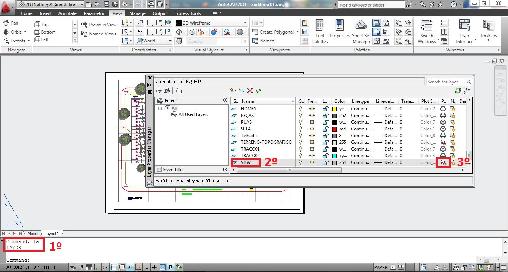
Task: Sort layers by the Name column header
Action: click(x=267, y=101)
